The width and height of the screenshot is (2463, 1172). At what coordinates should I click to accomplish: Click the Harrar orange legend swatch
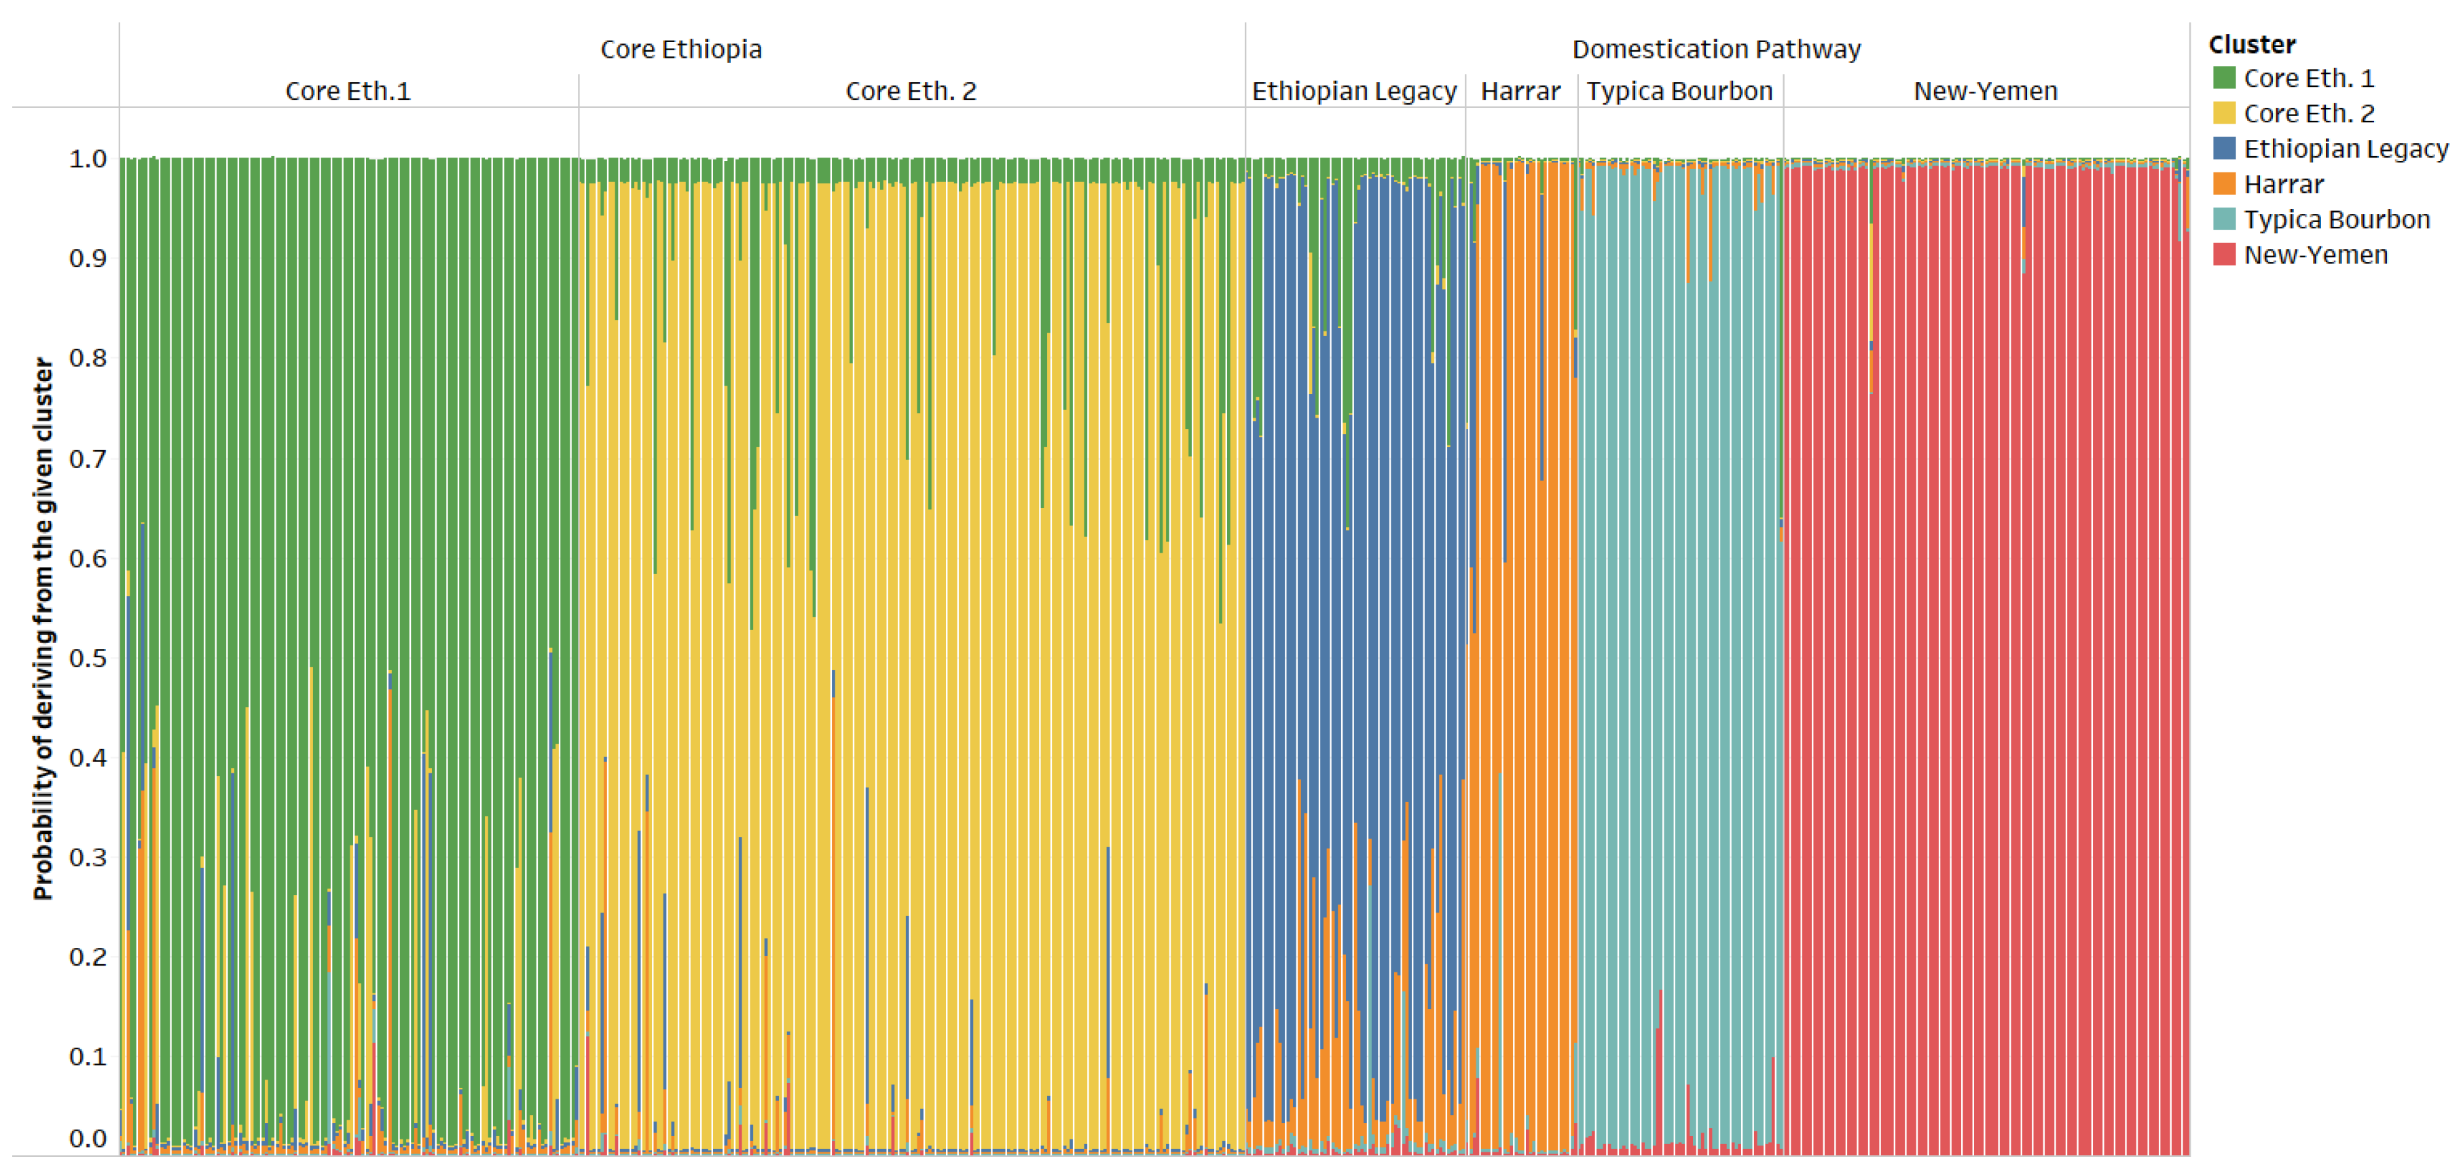click(x=2224, y=185)
